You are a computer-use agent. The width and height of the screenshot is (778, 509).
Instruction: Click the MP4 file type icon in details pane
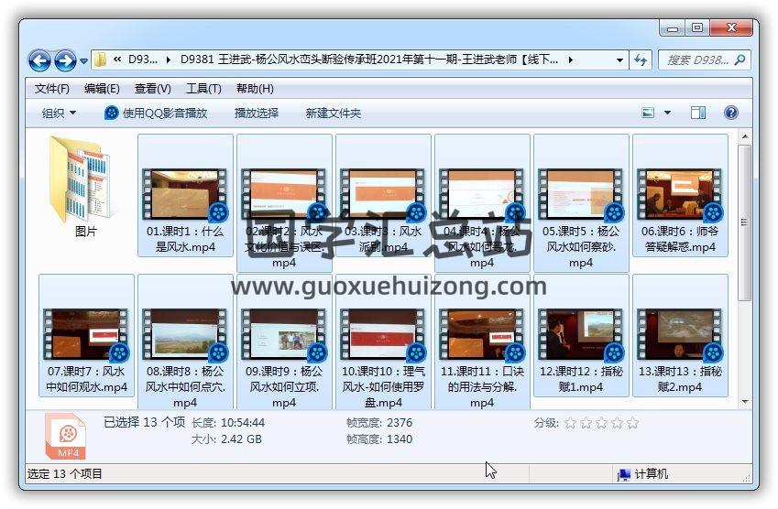(x=65, y=437)
